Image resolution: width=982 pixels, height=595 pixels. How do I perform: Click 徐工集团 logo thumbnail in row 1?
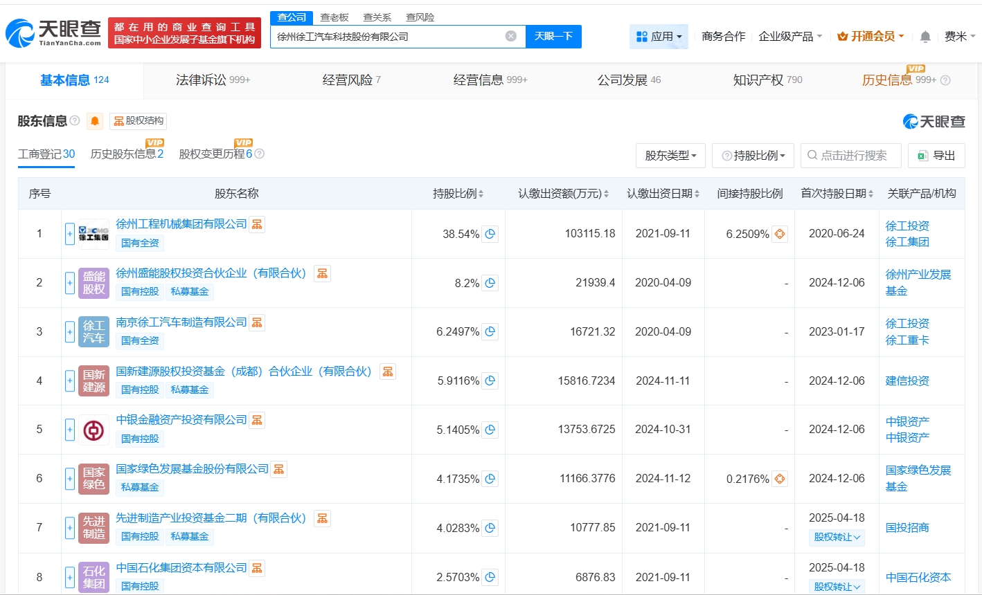(93, 234)
